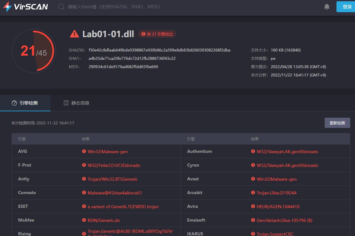Image resolution: width=355 pixels, height=236 pixels.
Task: Click the engine name Authentium
Action: point(199,151)
